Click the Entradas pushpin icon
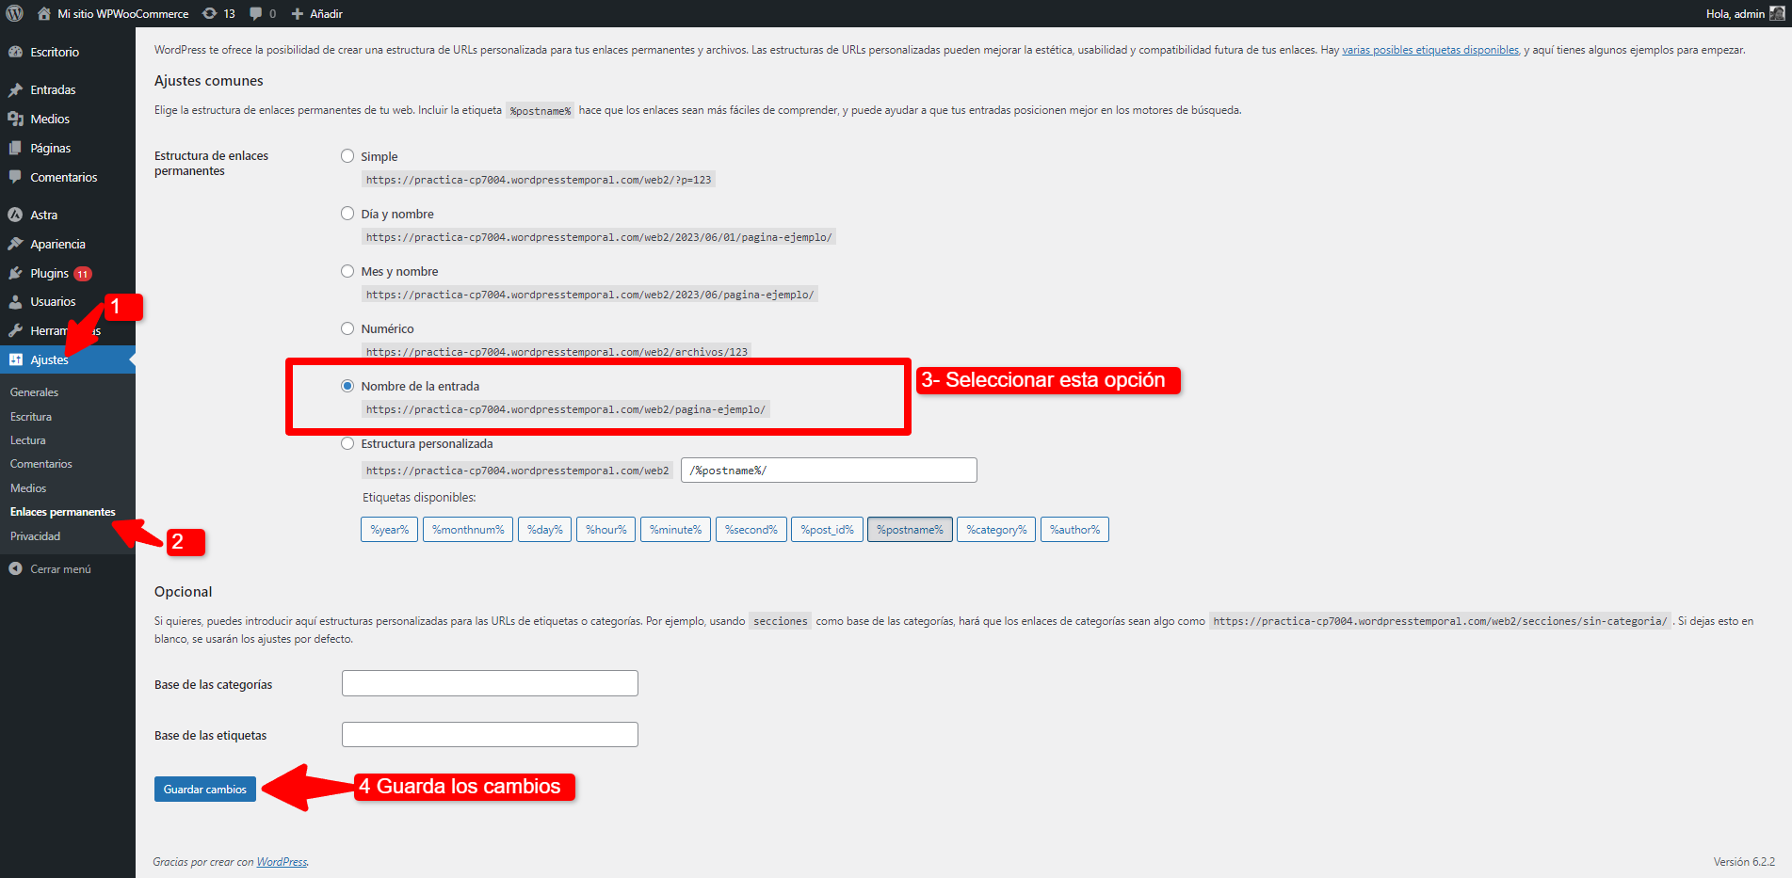The width and height of the screenshot is (1792, 878). pos(15,89)
